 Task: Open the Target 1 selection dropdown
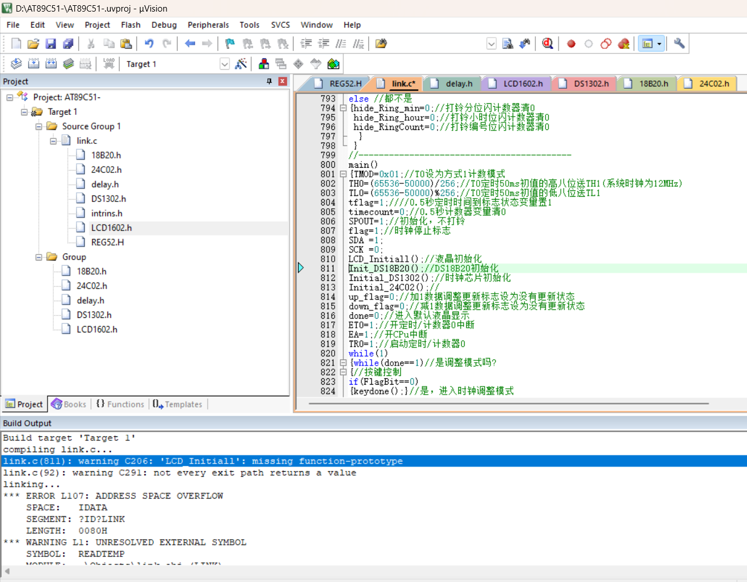224,64
